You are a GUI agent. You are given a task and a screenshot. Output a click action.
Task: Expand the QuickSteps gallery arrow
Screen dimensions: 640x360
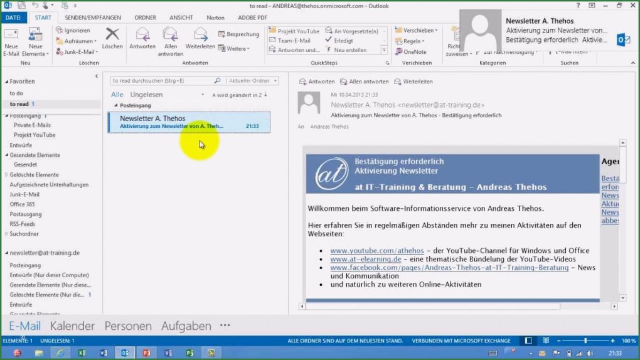point(384,50)
